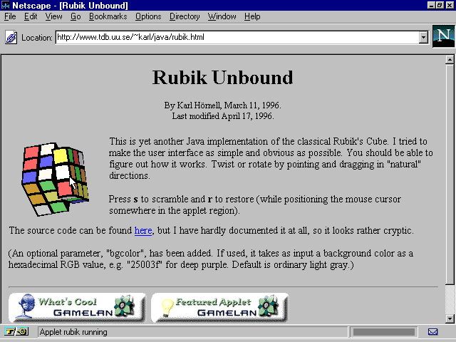The height and width of the screenshot is (342, 456).
Task: Open the Go menu
Action: tap(76, 16)
